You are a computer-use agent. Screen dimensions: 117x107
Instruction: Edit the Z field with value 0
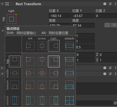click(108, 55)
